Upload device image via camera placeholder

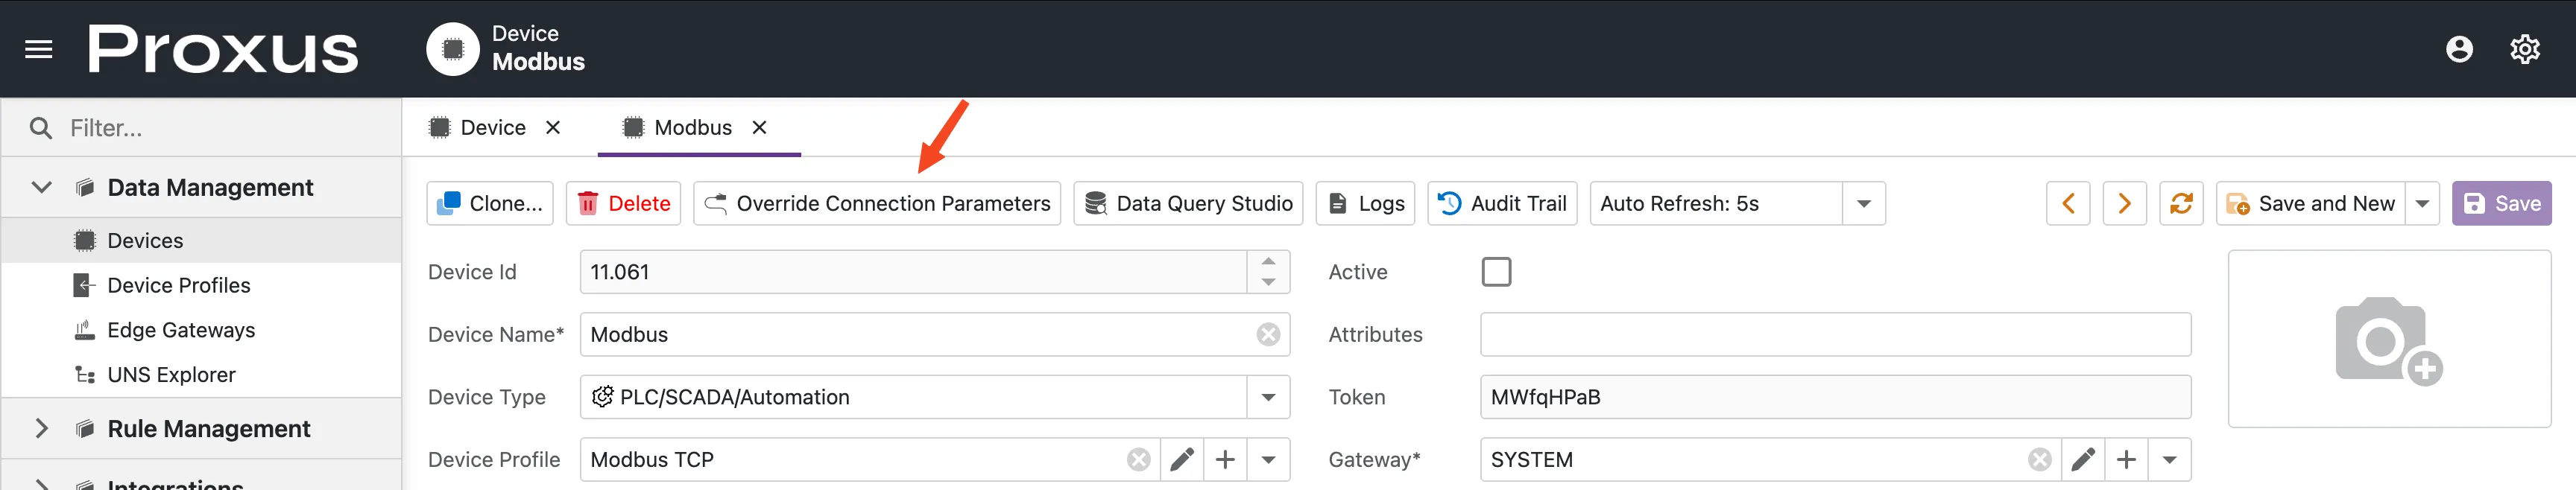pyautogui.click(x=2388, y=340)
